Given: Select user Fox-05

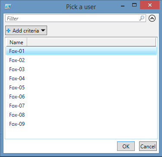Looking at the screenshot, I should point(81,88).
